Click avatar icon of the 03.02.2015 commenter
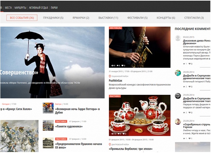The image size is (211, 153). 178,38
